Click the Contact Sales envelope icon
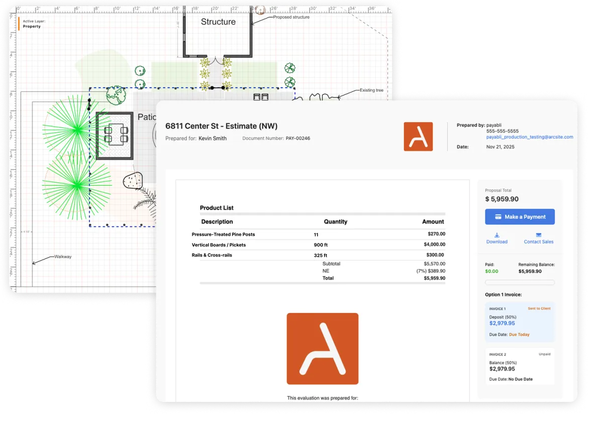The image size is (600, 422). click(538, 235)
